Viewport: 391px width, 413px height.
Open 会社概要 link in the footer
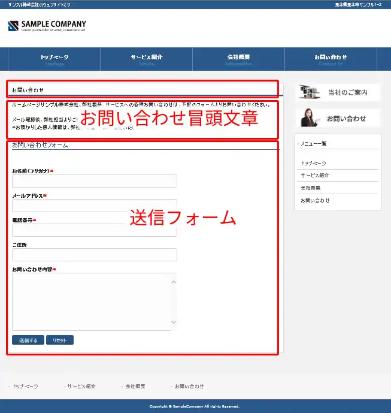(x=135, y=387)
